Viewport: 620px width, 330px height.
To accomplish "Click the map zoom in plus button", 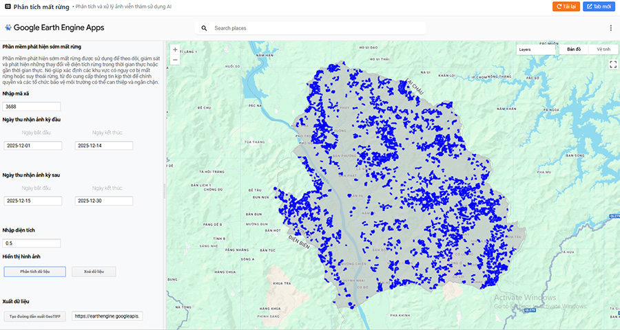I will coord(175,49).
